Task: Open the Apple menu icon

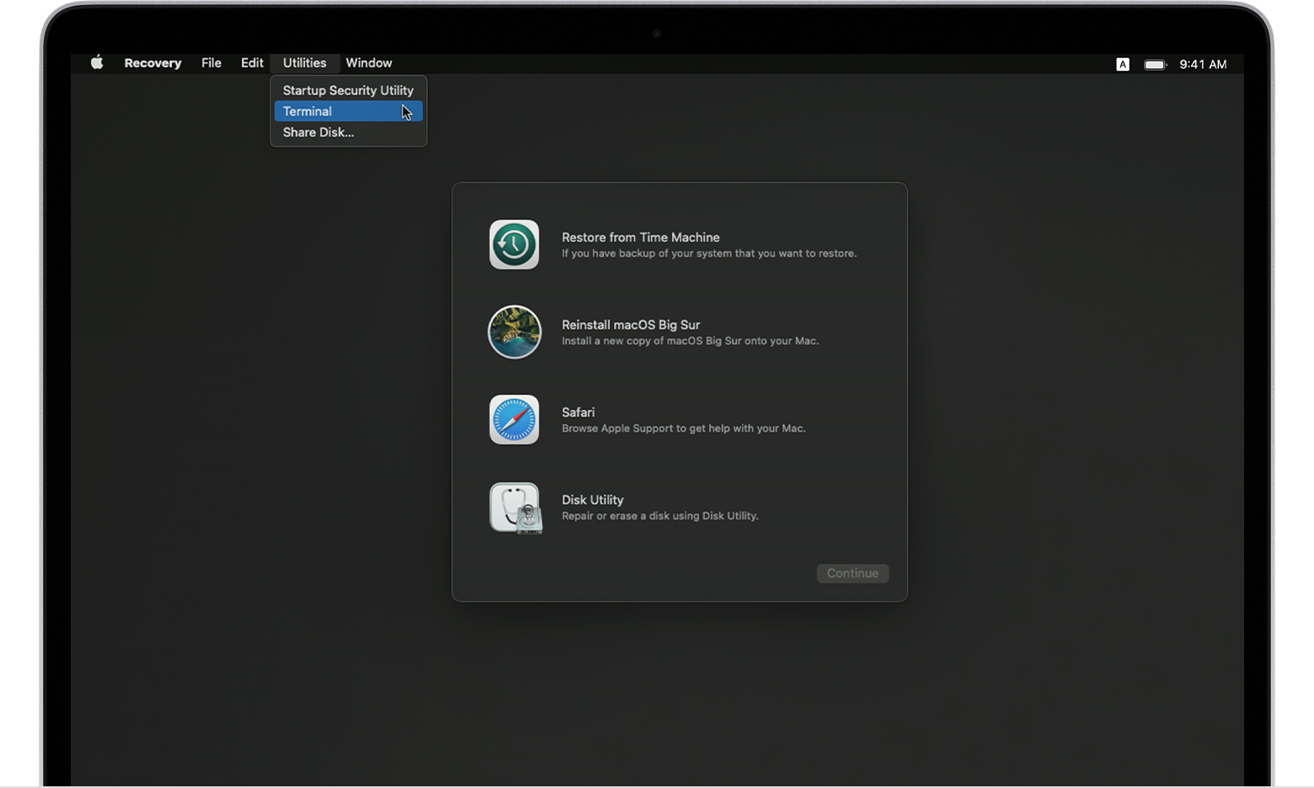Action: tap(97, 62)
